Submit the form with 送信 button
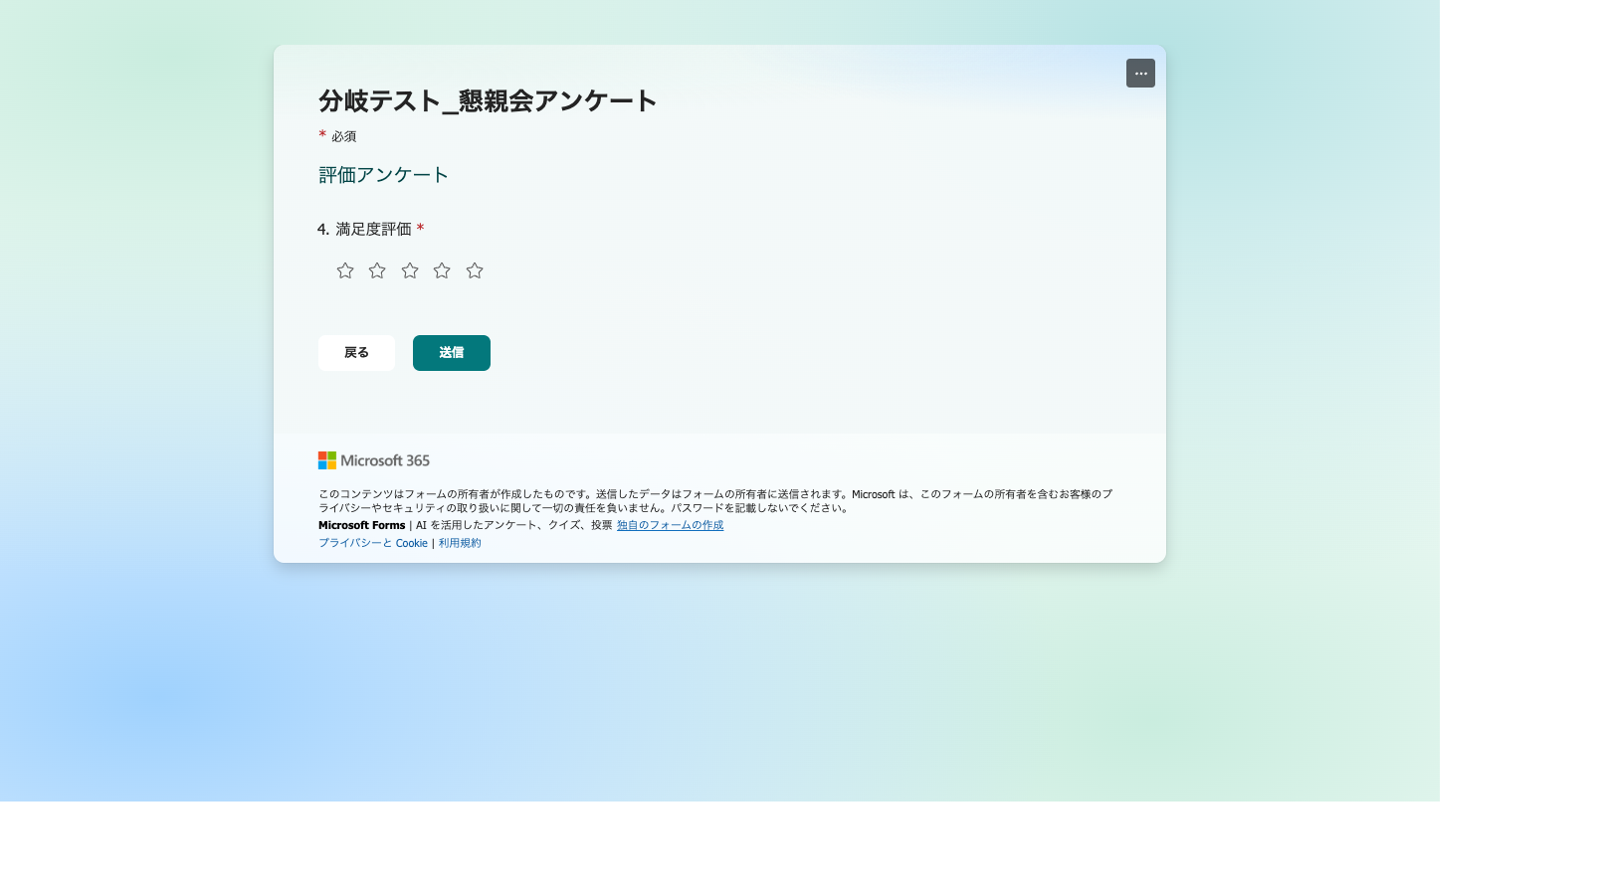Screen dimensions: 1600x891 pos(452,353)
